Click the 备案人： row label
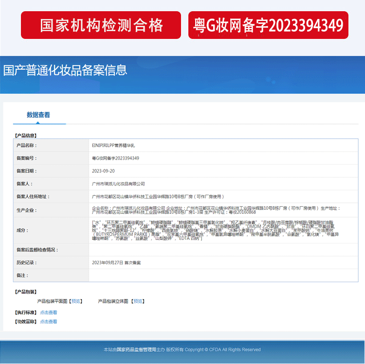Screen dimensions: 365x364 point(25,184)
